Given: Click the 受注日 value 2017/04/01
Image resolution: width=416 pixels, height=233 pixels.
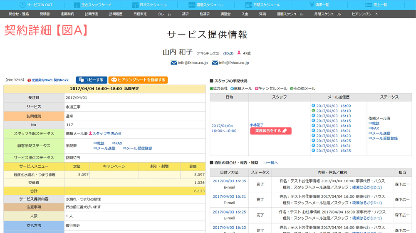Looking at the screenshot, I should [x=76, y=98].
